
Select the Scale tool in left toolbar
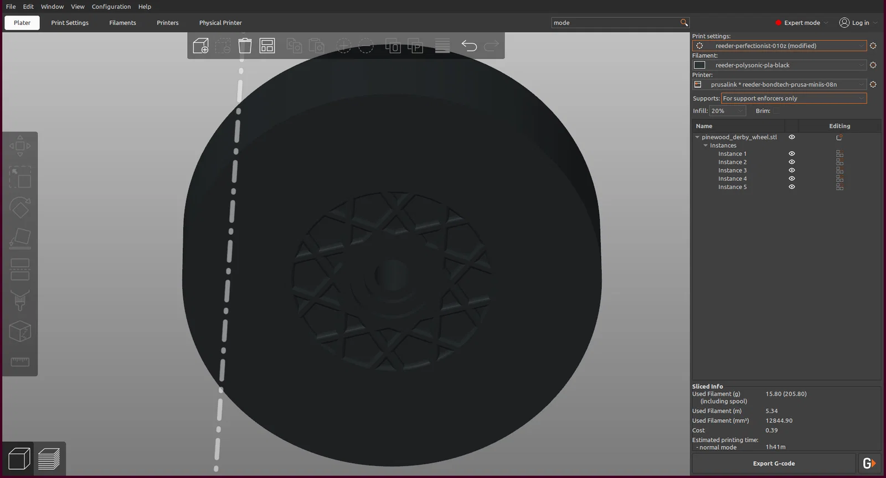click(x=20, y=178)
